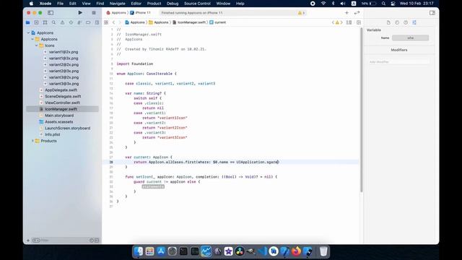This screenshot has width=462, height=260.
Task: Add file with navigator plus button
Action: click(28, 240)
